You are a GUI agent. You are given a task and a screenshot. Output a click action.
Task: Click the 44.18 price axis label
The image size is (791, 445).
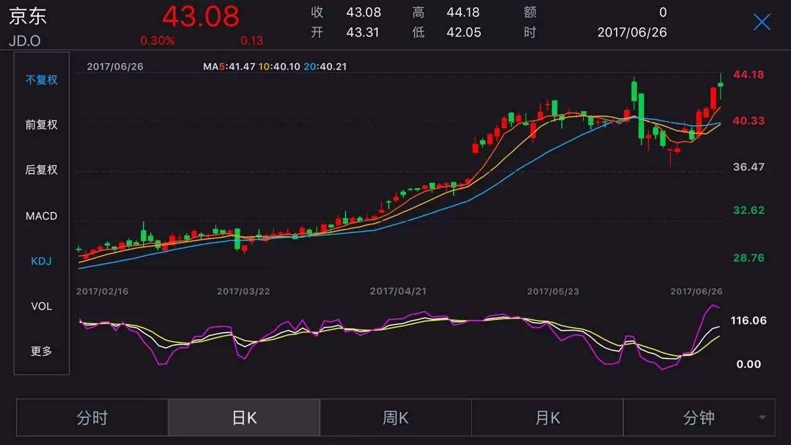(x=748, y=75)
